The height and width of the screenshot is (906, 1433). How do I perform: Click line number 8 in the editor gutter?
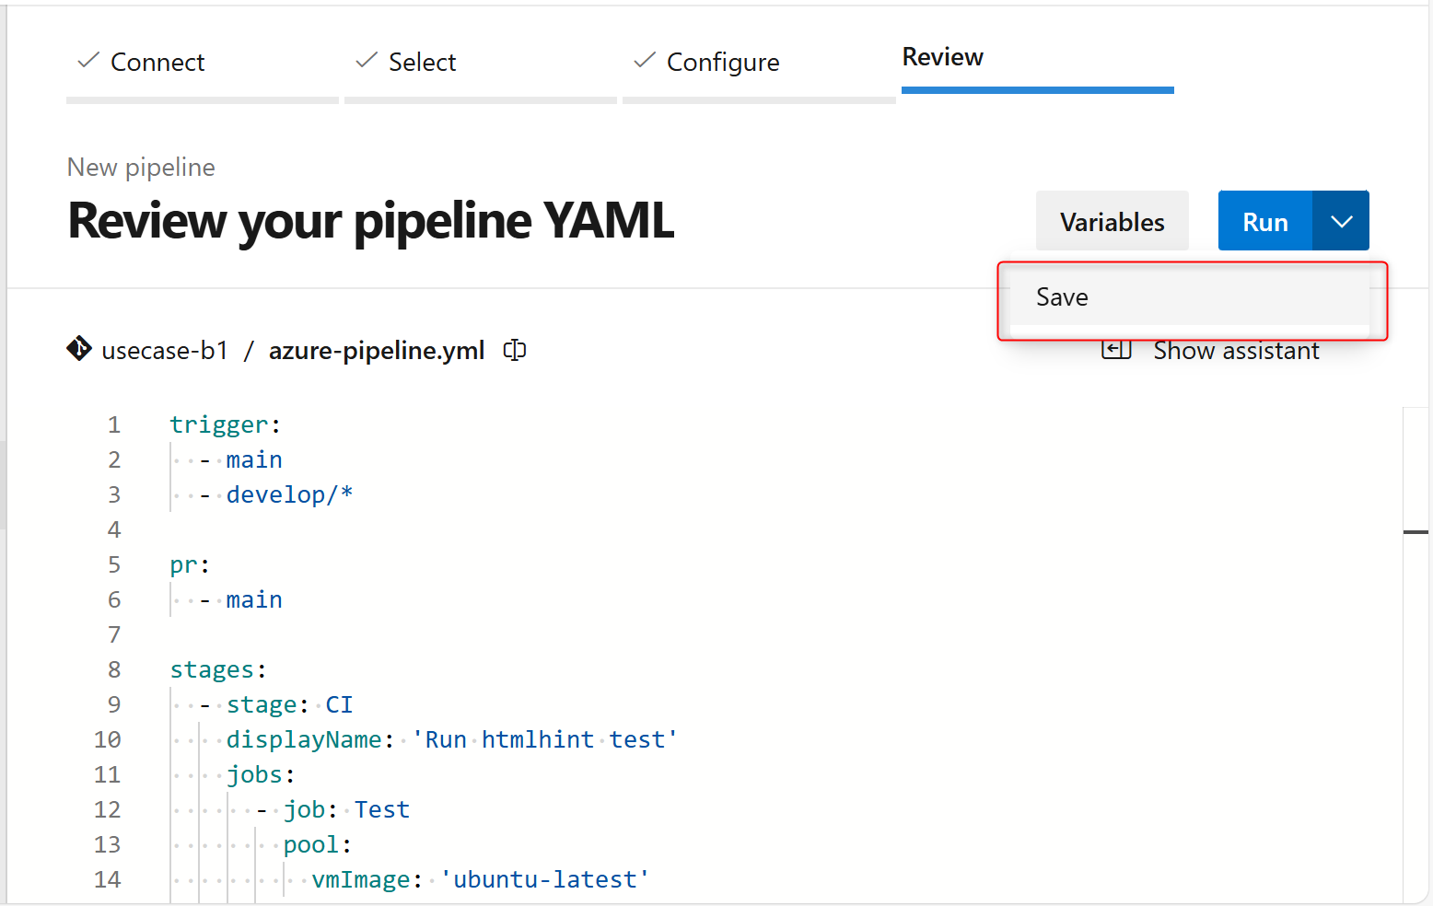coord(113,669)
